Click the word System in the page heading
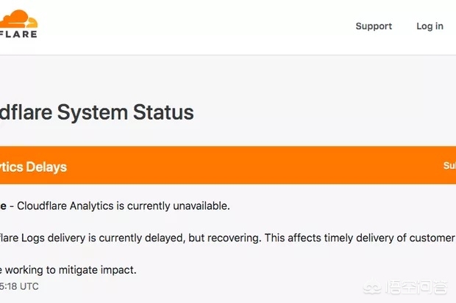Viewport: 456px width, 303px height. point(93,112)
